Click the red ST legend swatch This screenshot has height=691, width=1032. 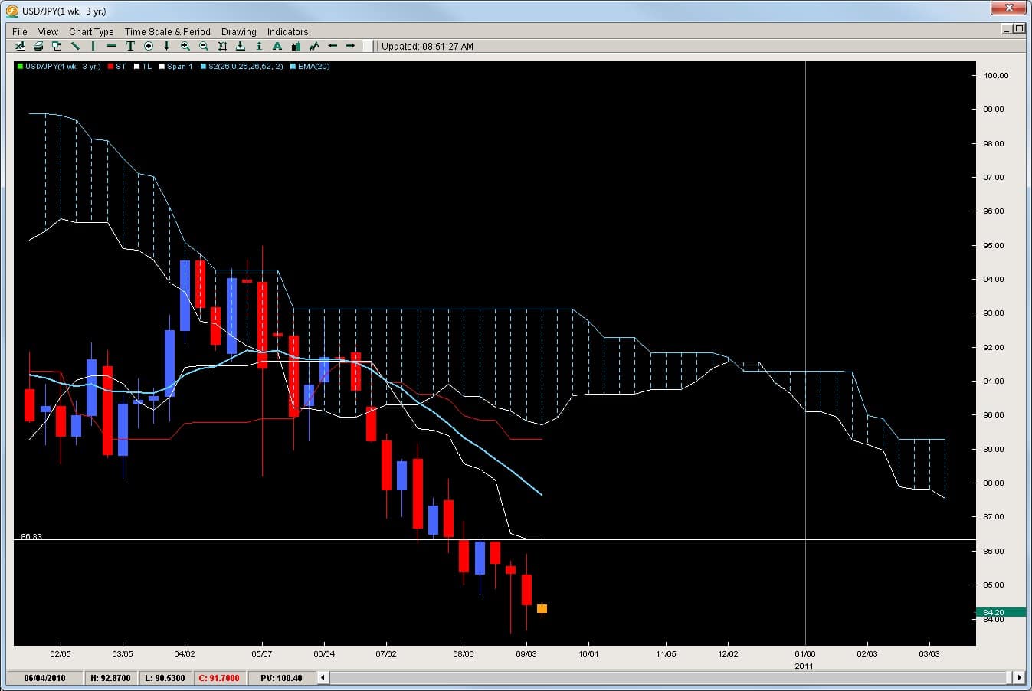pyautogui.click(x=111, y=67)
